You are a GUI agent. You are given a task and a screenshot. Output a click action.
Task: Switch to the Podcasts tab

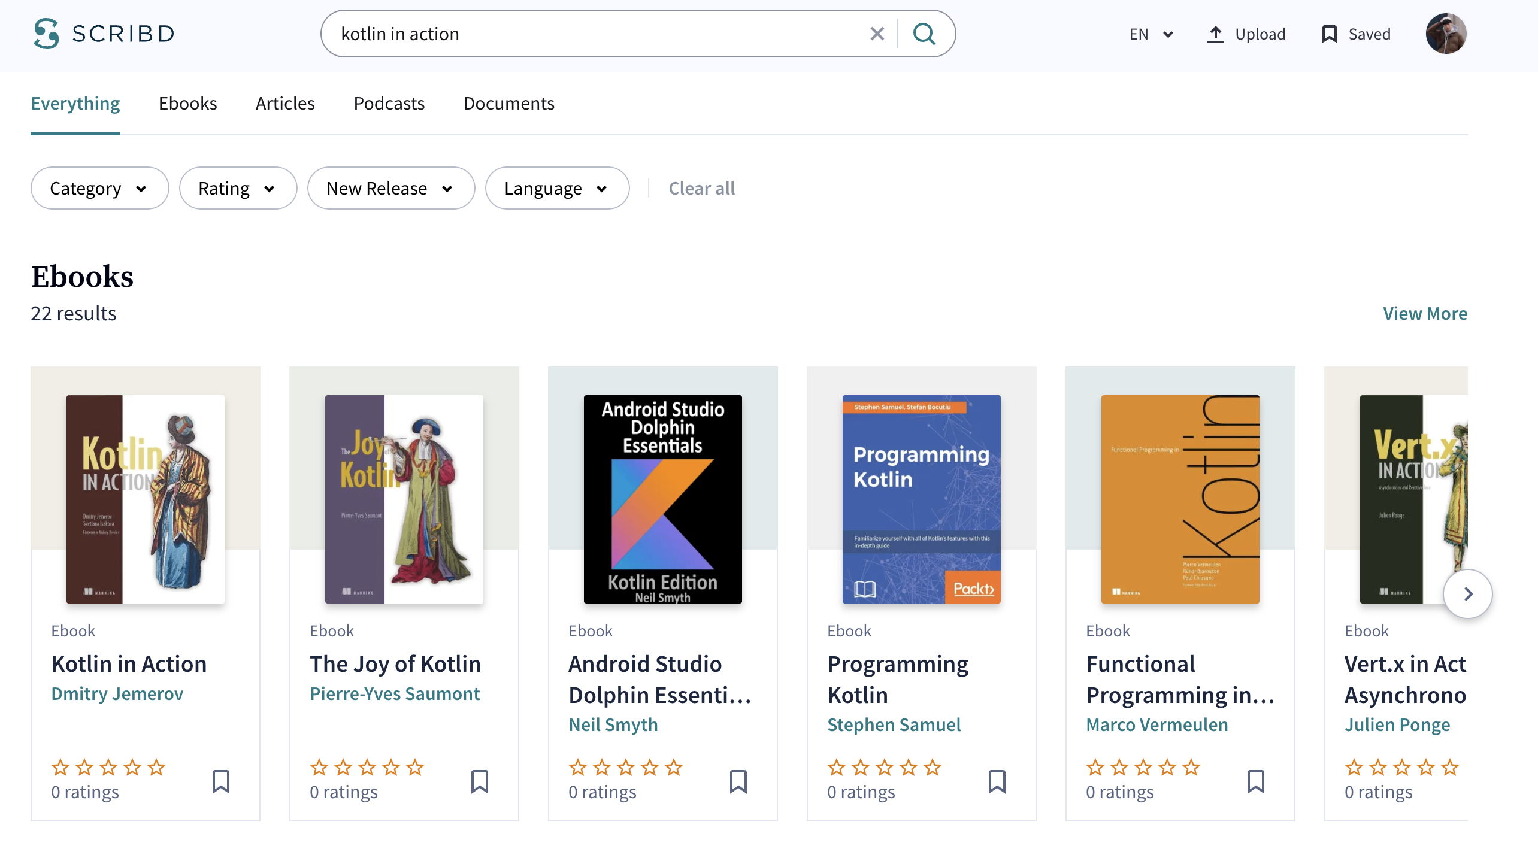point(389,103)
